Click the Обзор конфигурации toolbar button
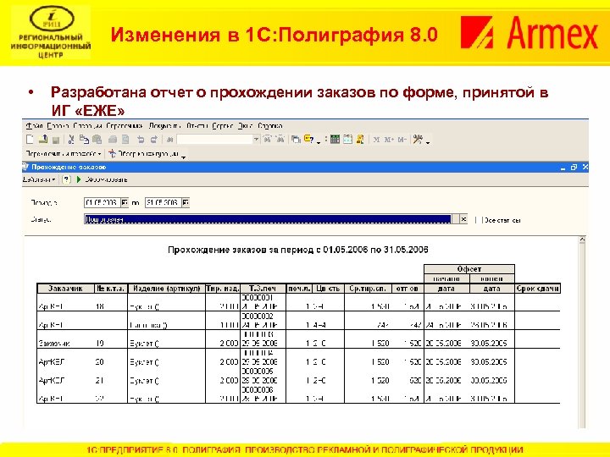 pyautogui.click(x=144, y=154)
